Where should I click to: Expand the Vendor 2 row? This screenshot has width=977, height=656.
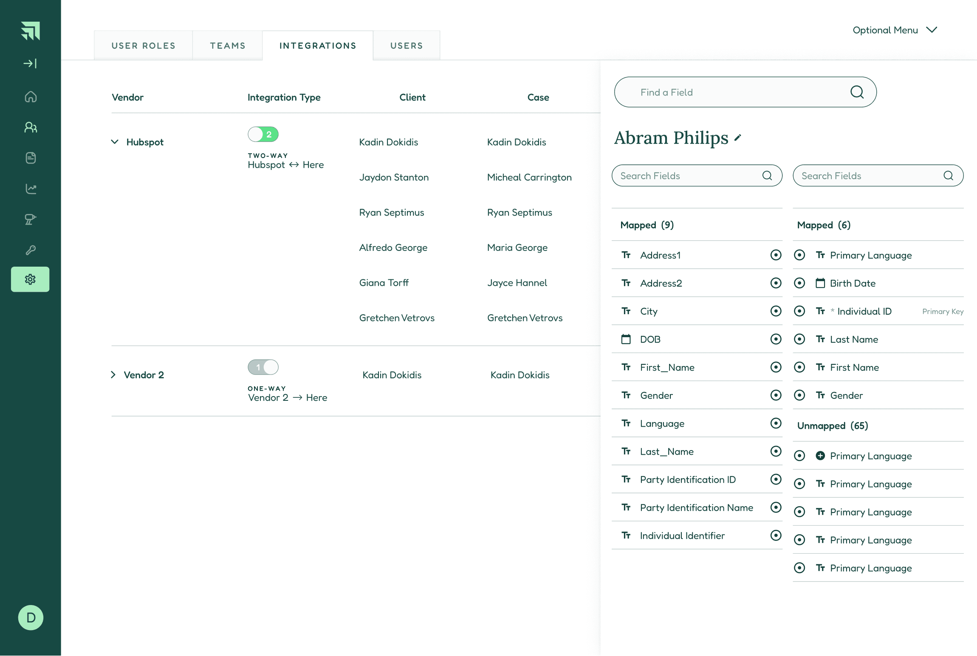coord(113,375)
